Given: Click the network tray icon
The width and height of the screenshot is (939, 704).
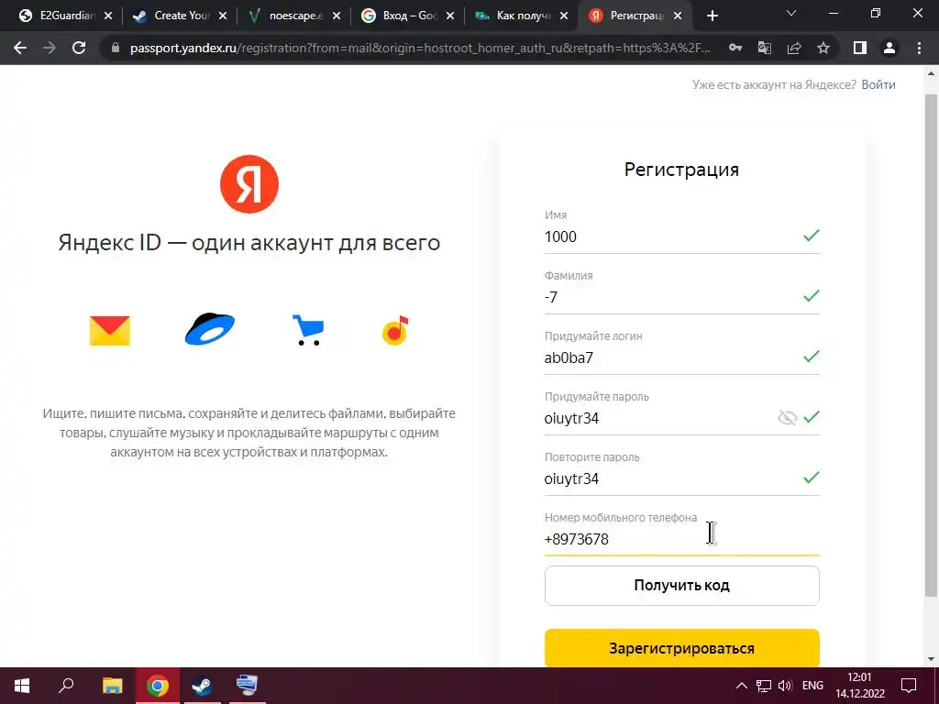Looking at the screenshot, I should tap(764, 686).
